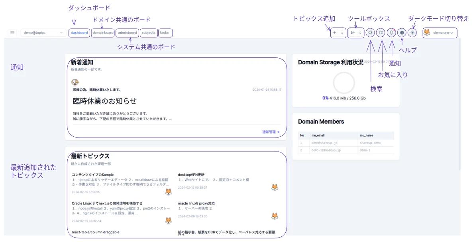Image resolution: width=473 pixels, height=242 pixels.
Task: Click the 2024-02-15 08:32:34 topic timestamp
Action: click(x=86, y=221)
